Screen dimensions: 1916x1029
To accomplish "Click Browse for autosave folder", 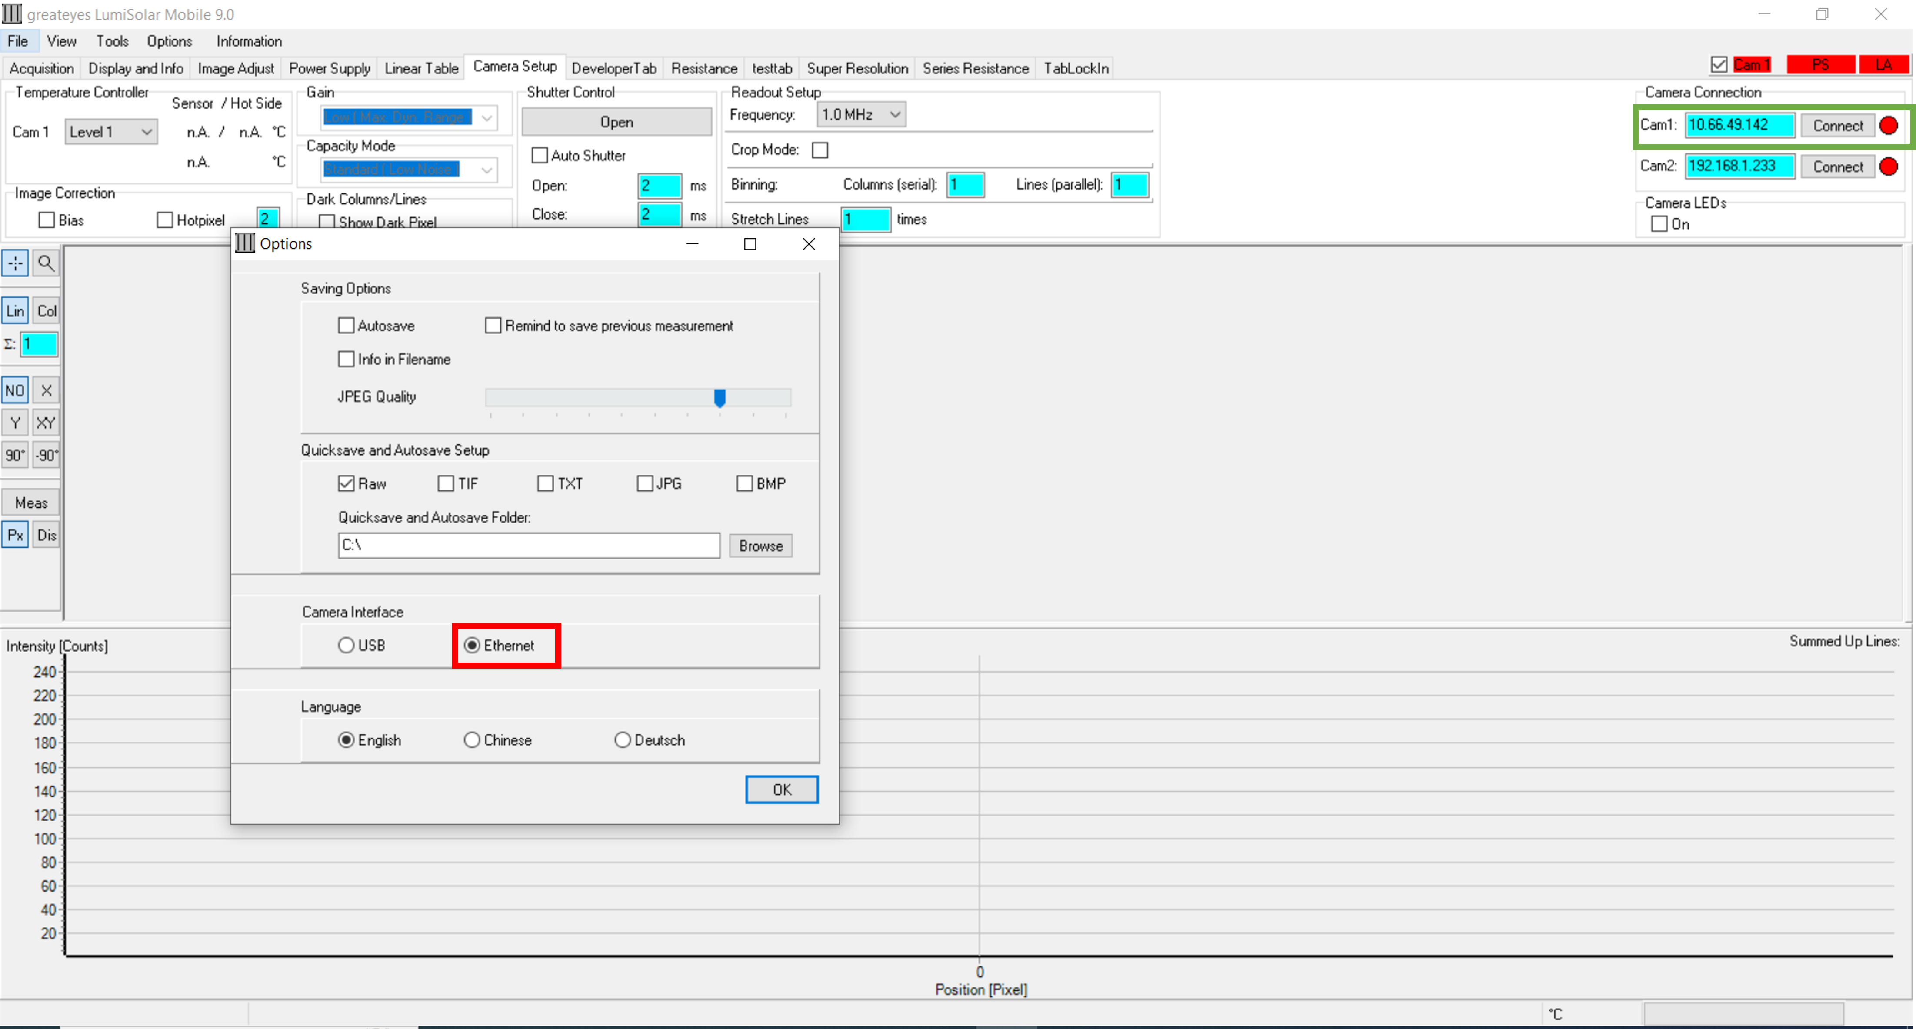I will tap(761, 546).
